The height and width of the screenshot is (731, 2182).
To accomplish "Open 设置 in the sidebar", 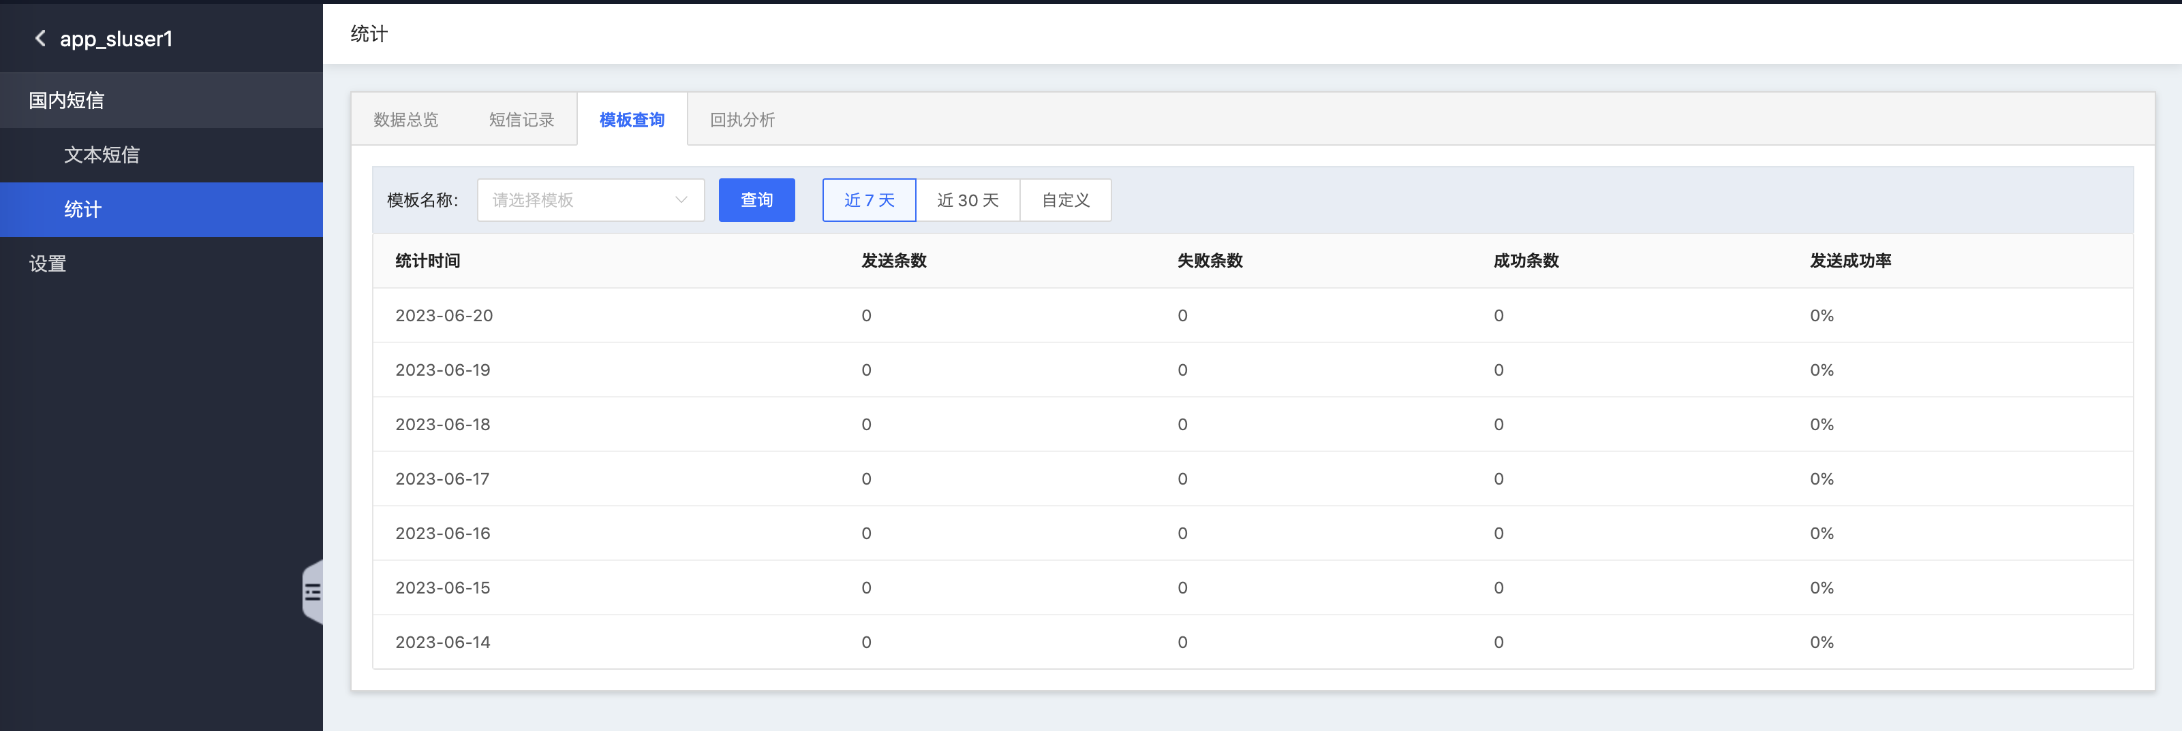I will click(x=161, y=264).
